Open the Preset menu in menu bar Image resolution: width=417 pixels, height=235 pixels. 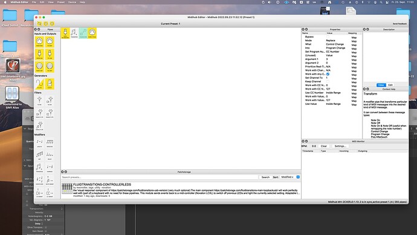[x=60, y=2]
